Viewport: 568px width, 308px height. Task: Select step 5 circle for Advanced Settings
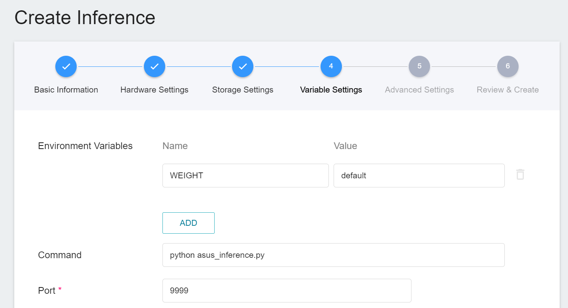(x=419, y=66)
